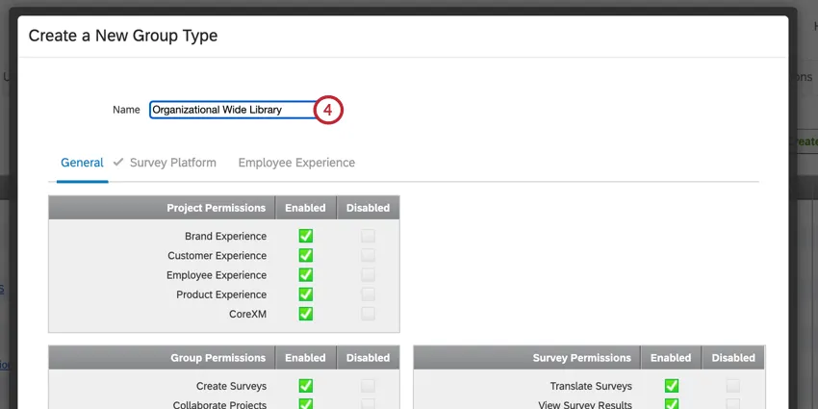The height and width of the screenshot is (409, 818).
Task: Switch to the General tab
Action: pyautogui.click(x=82, y=163)
